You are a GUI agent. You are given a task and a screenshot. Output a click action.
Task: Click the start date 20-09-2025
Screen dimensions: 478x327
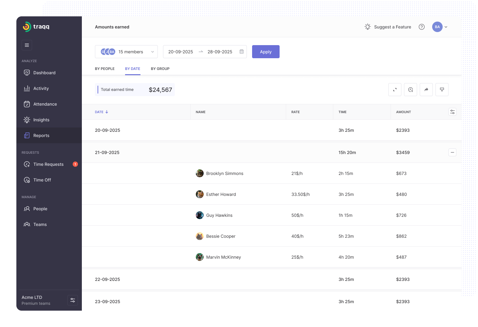pyautogui.click(x=180, y=52)
